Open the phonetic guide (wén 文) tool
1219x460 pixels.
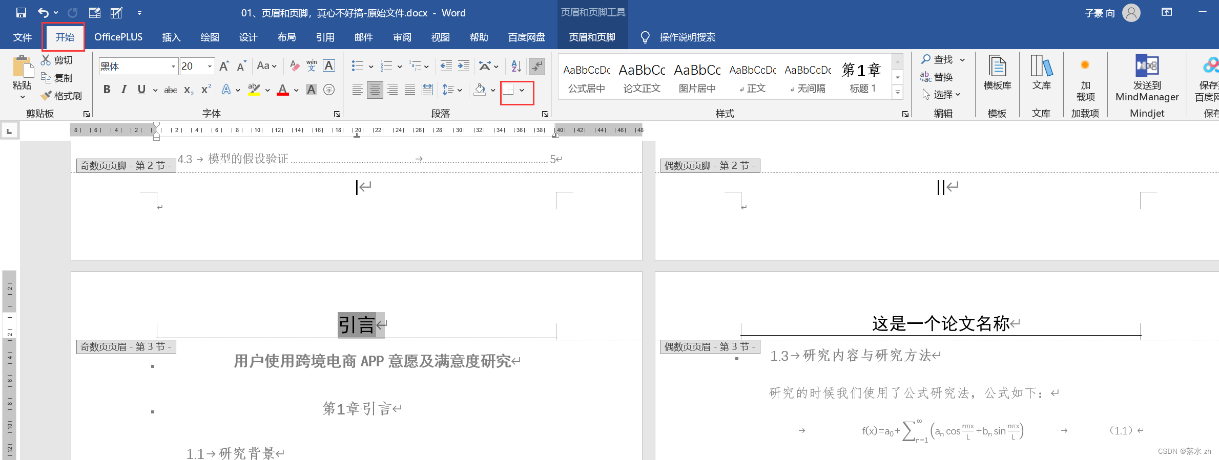312,66
